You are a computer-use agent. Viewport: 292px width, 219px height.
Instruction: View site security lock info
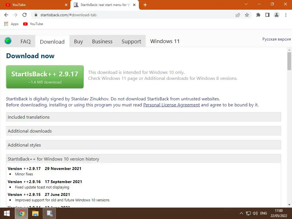pyautogui.click(x=36, y=15)
